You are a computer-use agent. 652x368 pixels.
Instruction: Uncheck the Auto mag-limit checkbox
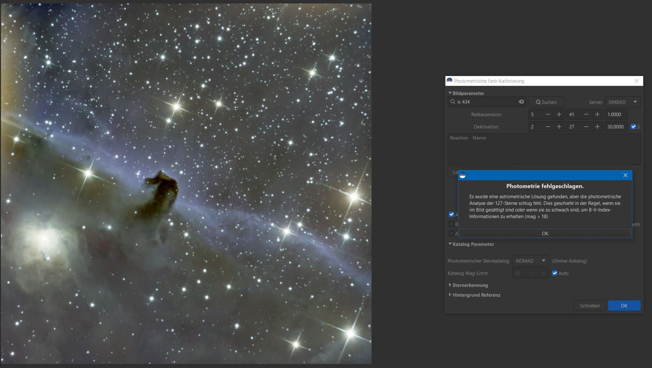555,273
